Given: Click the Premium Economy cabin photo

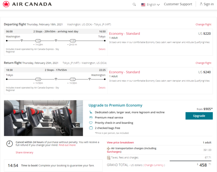Looking at the screenshot, I should tap(43, 118).
